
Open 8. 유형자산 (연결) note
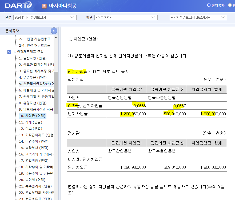(33, 103)
